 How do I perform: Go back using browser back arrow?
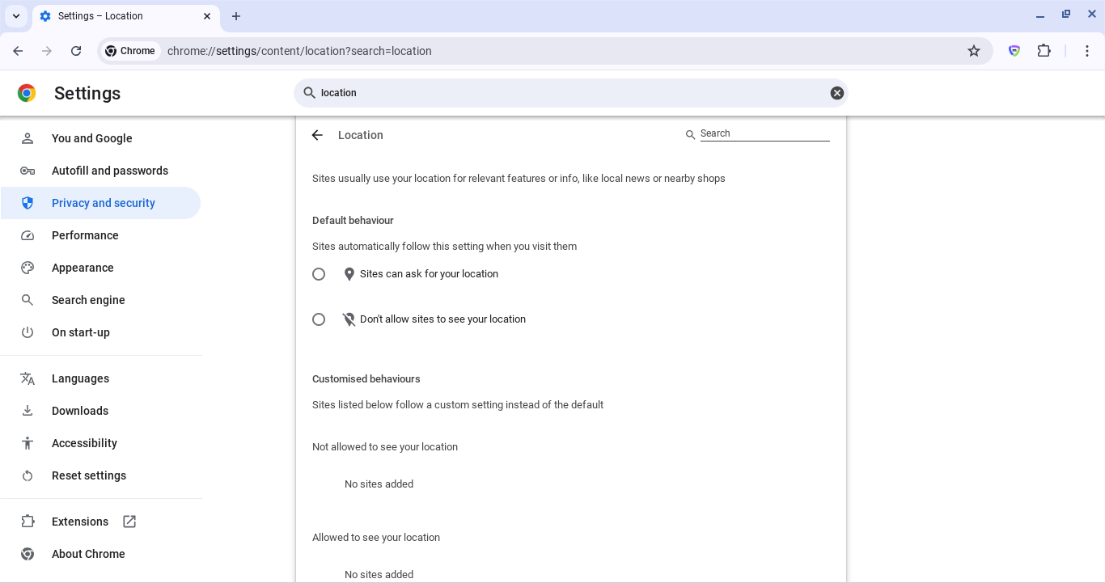tap(18, 51)
